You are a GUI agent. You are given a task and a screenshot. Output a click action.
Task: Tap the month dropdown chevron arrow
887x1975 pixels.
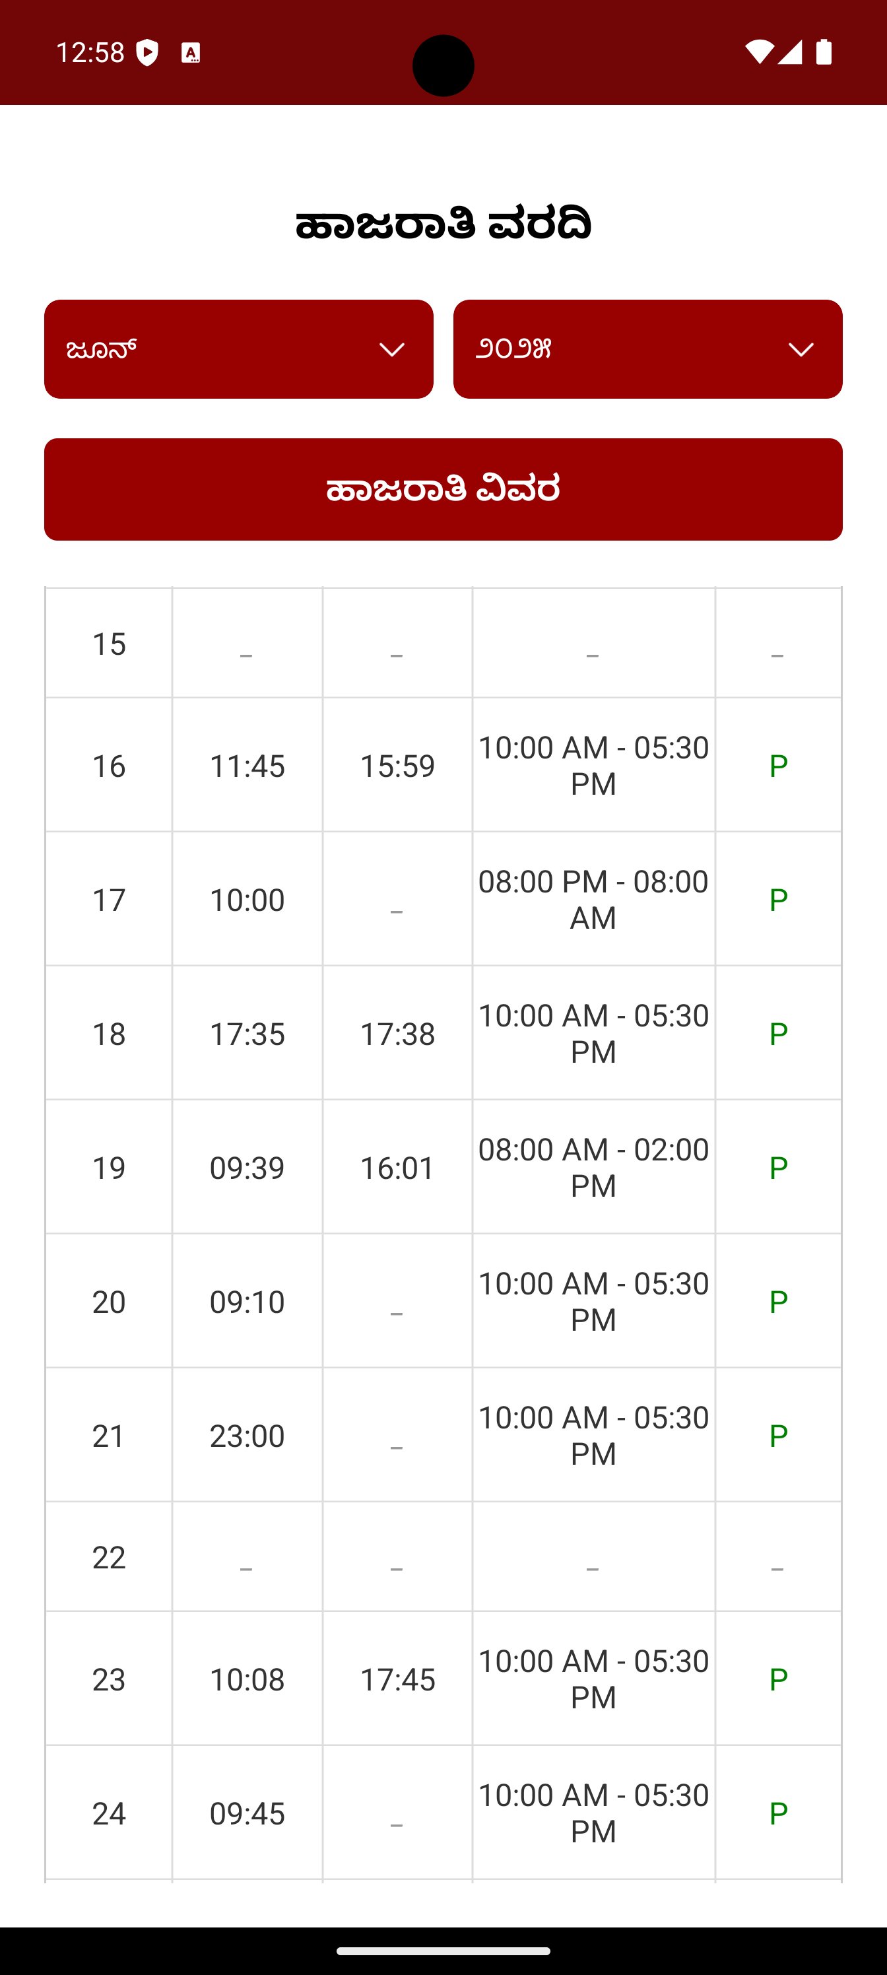click(x=392, y=350)
